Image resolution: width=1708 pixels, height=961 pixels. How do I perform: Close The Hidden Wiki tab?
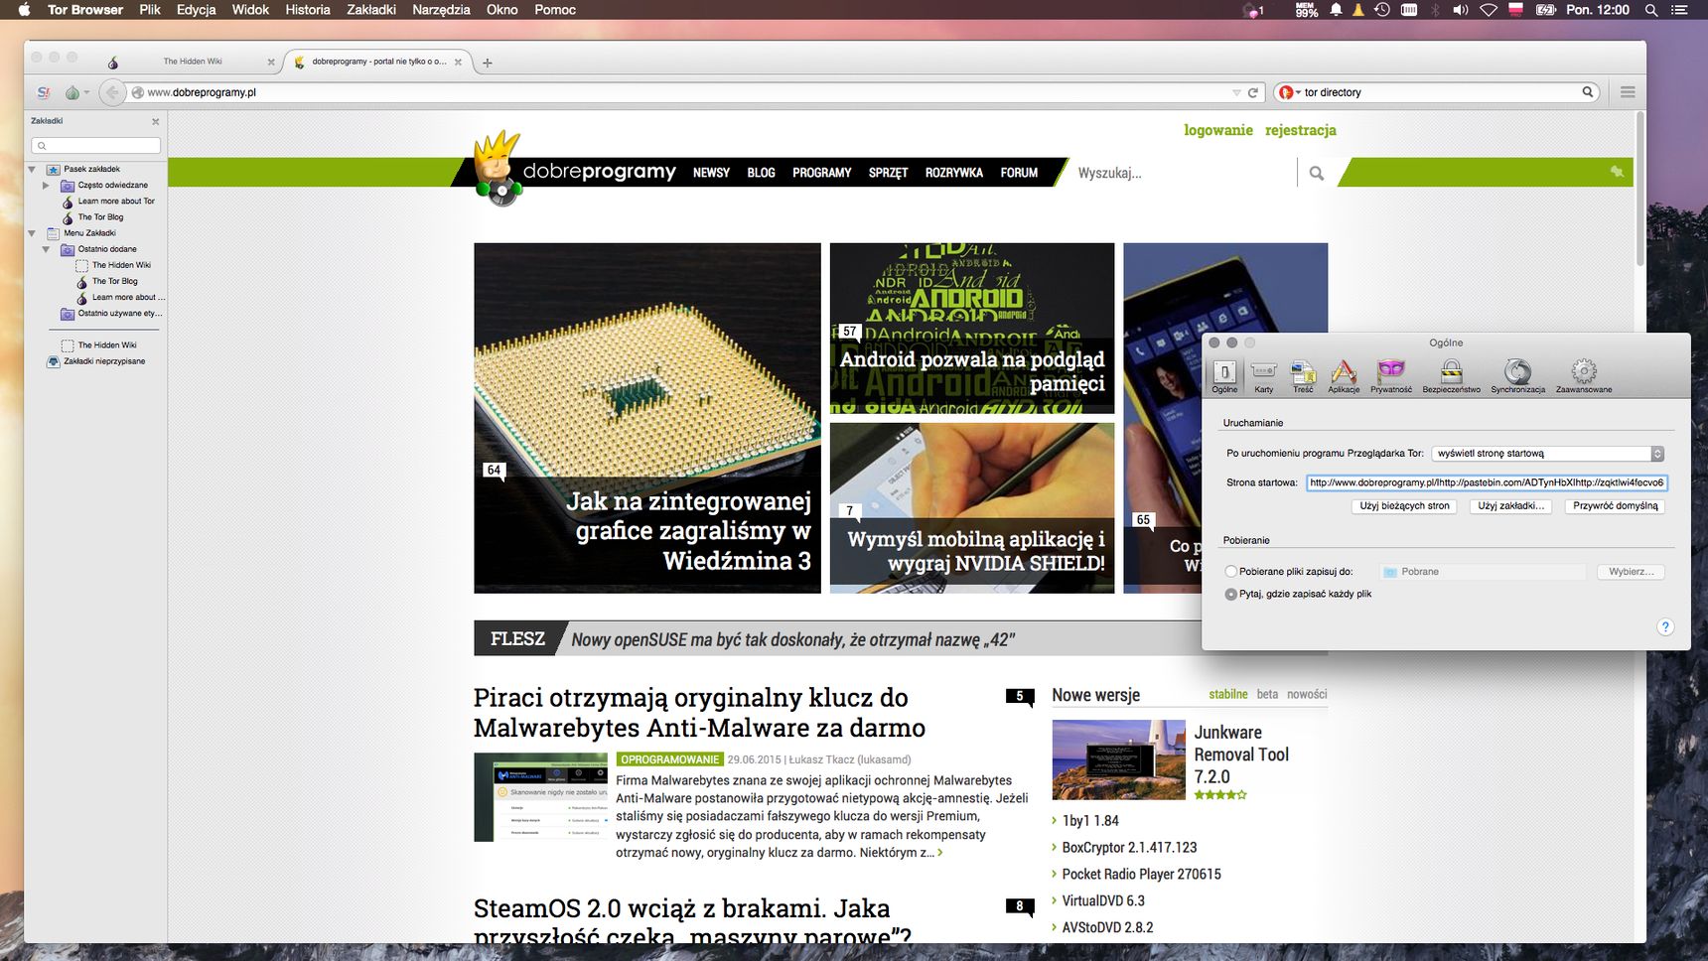[x=271, y=62]
